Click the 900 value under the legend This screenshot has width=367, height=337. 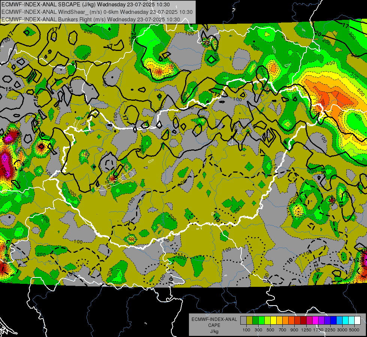[x=294, y=330]
